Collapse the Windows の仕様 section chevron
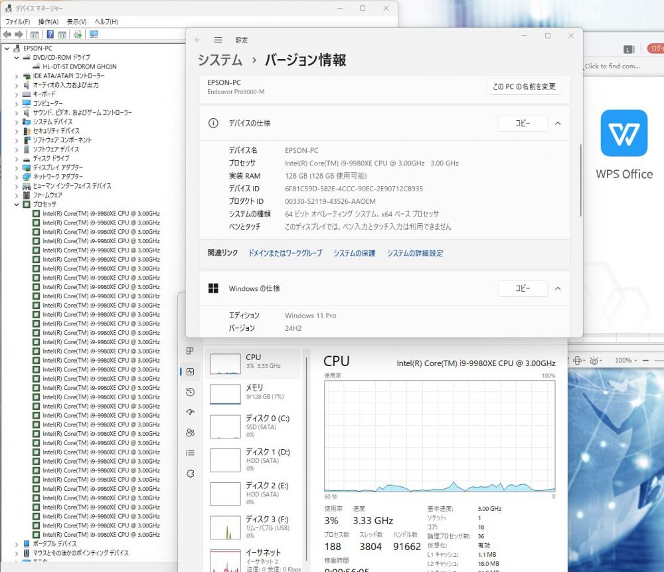This screenshot has height=572, width=664. tap(558, 288)
